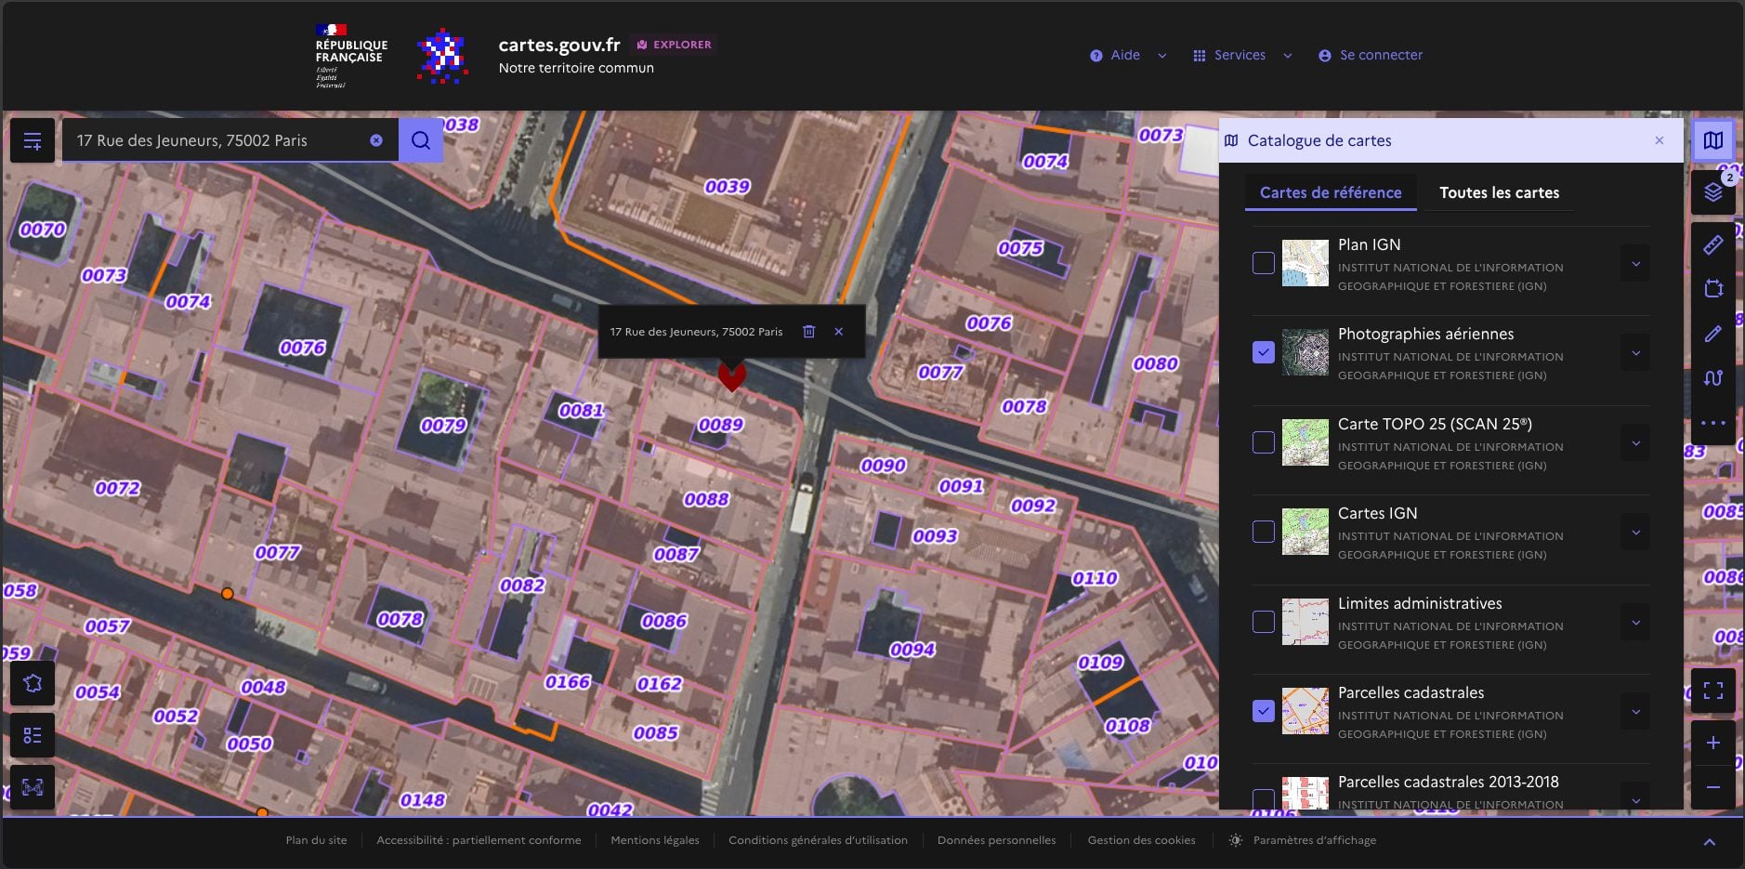Open Paramètres d'affichage settings
The image size is (1745, 869).
pyautogui.click(x=1303, y=840)
